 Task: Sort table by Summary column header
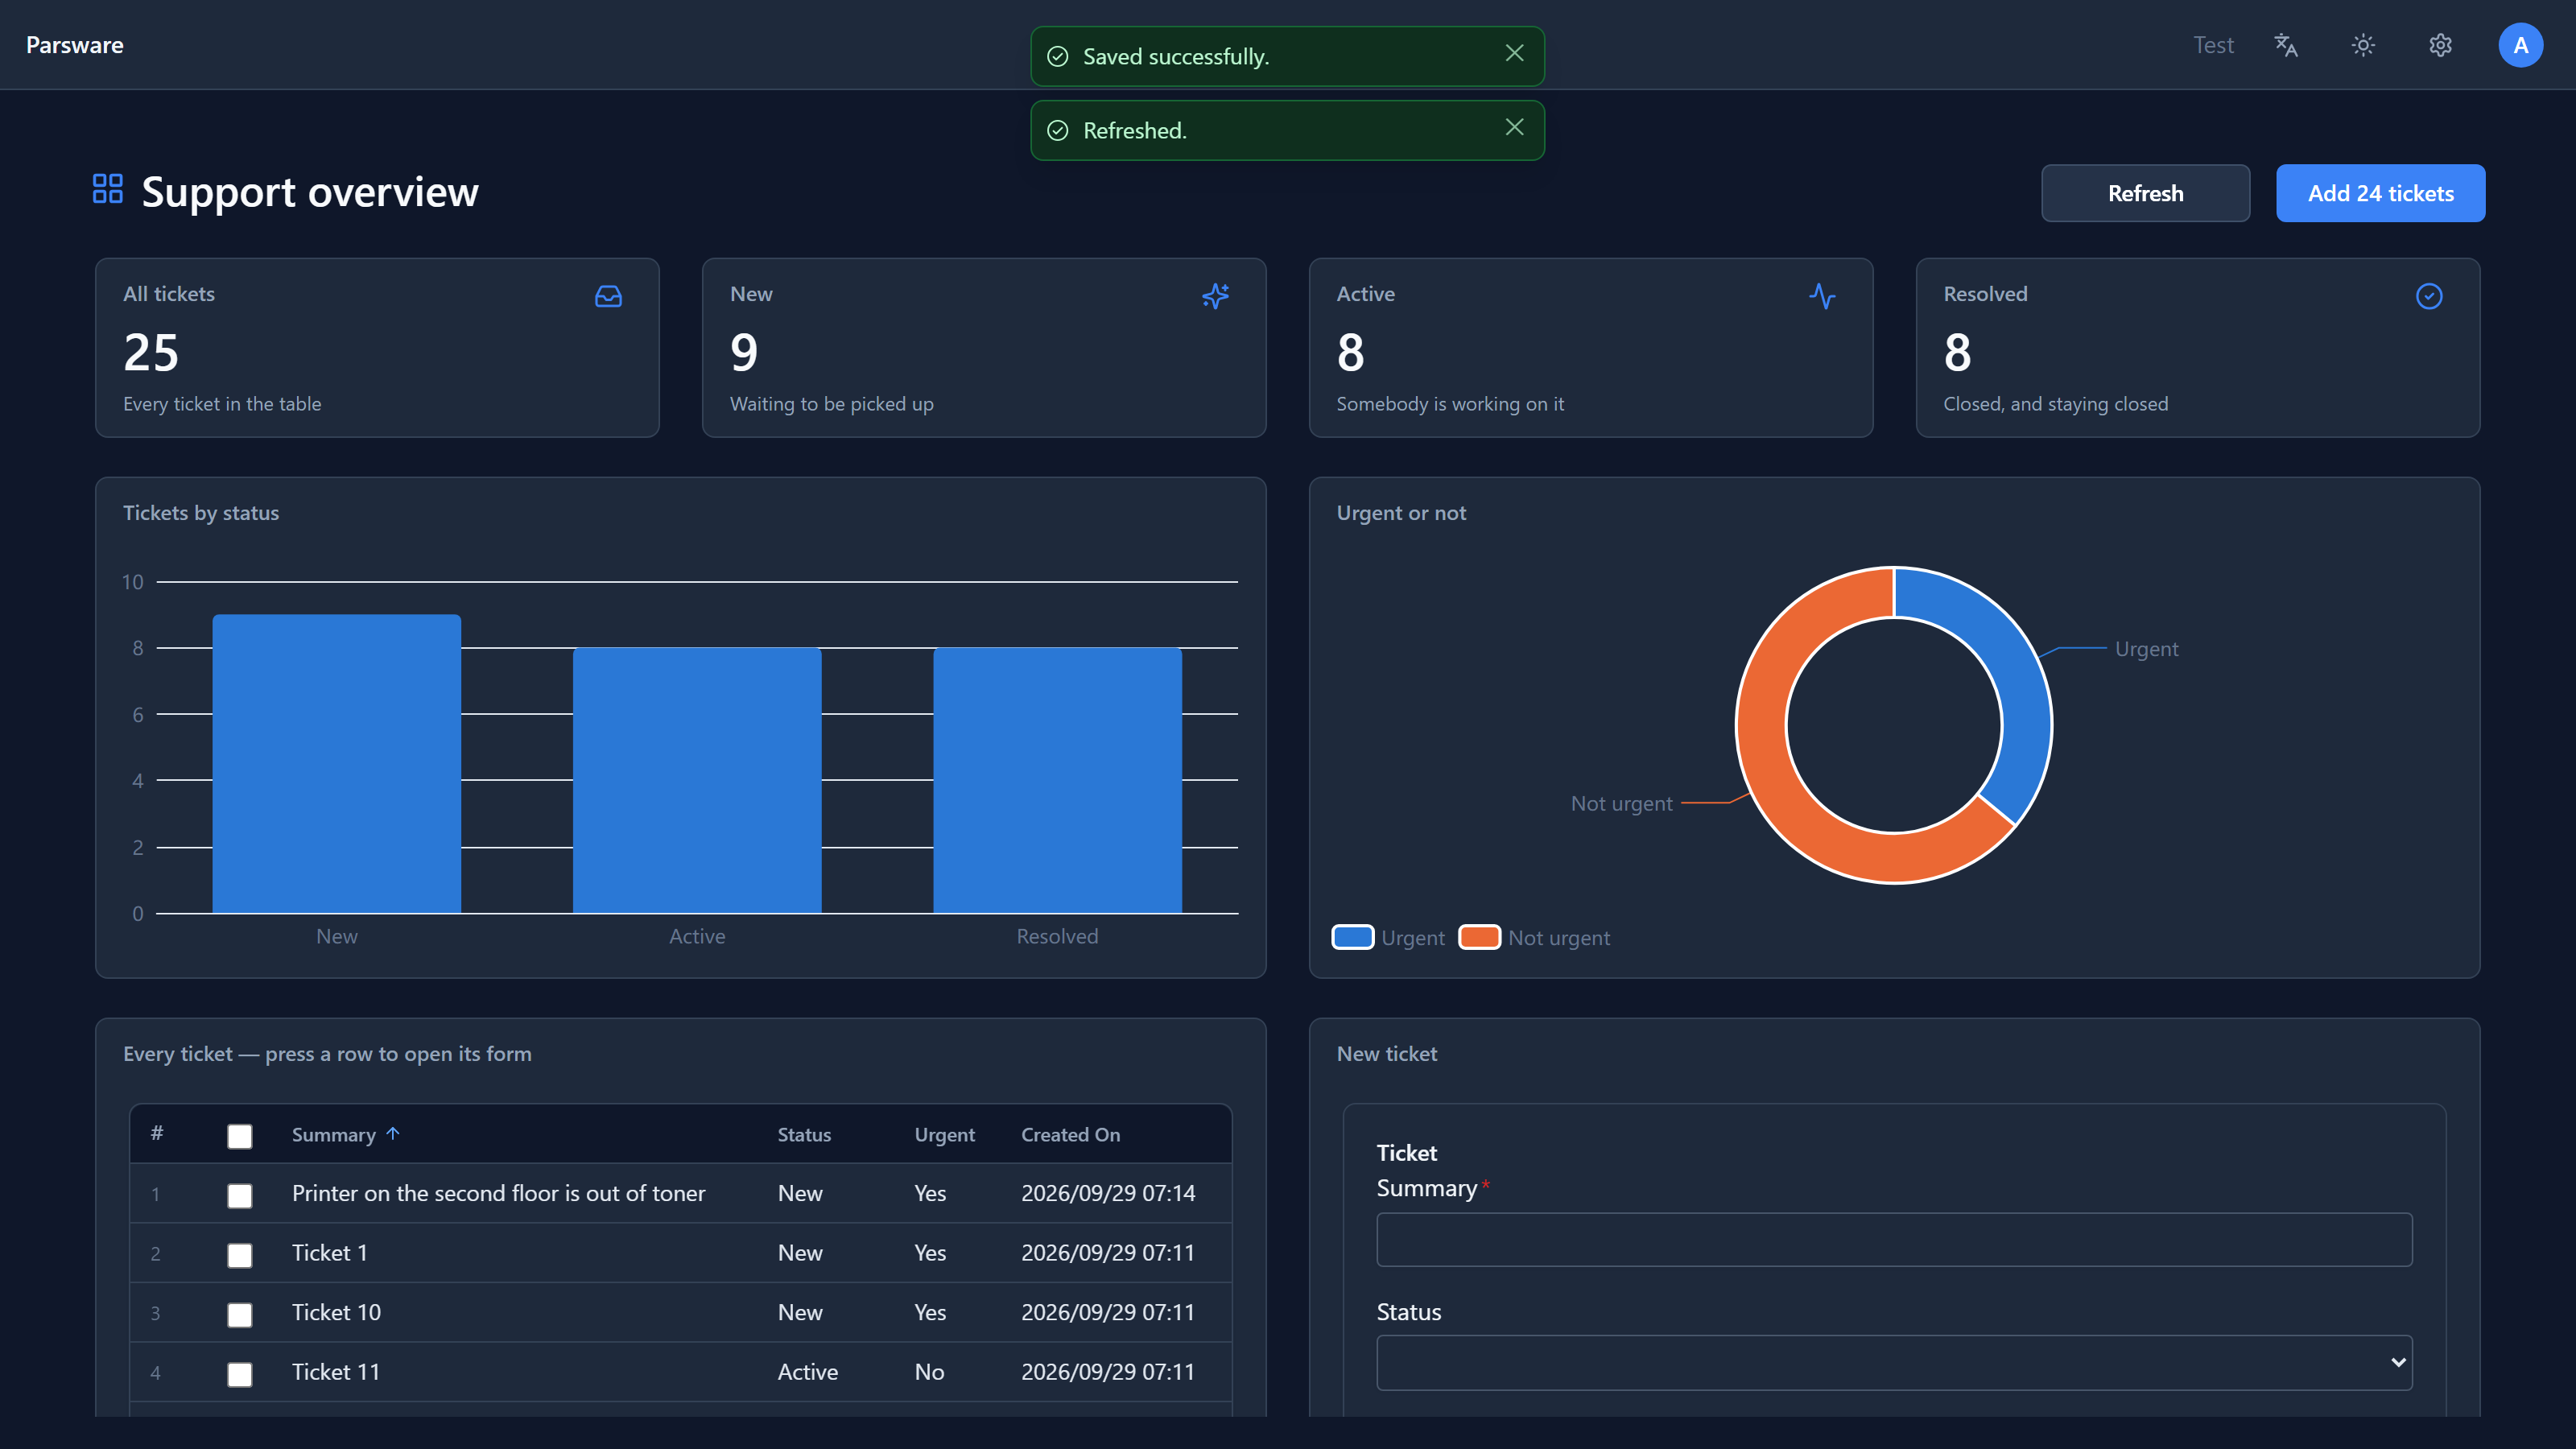coord(333,1135)
